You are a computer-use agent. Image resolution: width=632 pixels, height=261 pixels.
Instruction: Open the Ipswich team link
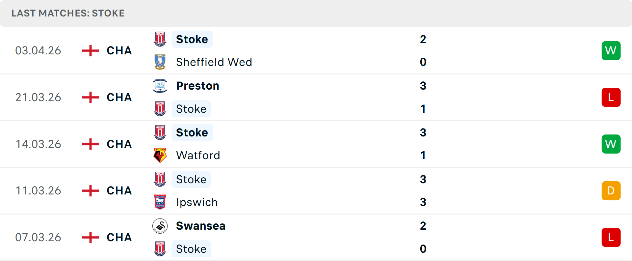point(197,202)
